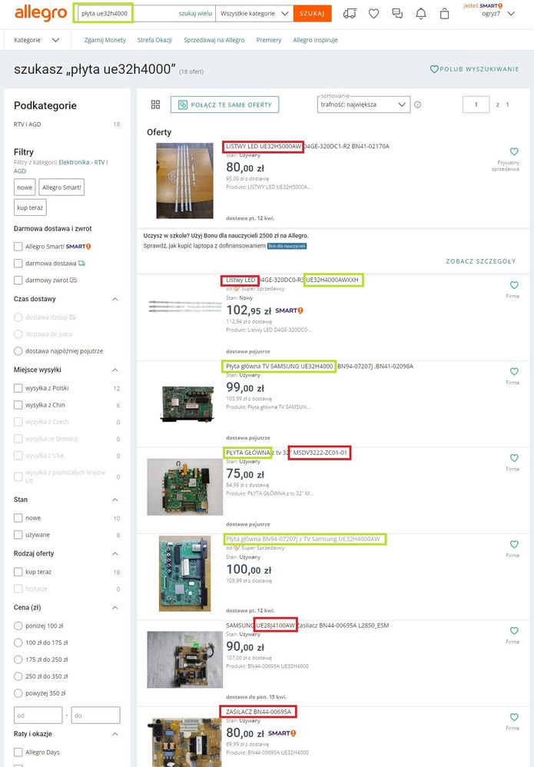The height and width of the screenshot is (767, 534).
Task: Click ZOBACZ SZCZEGÓŁY link
Action: click(481, 261)
